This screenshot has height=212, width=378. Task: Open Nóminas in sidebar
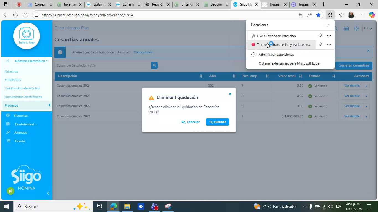click(x=11, y=71)
